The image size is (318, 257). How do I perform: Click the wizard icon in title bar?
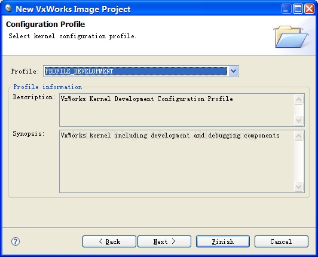8,8
